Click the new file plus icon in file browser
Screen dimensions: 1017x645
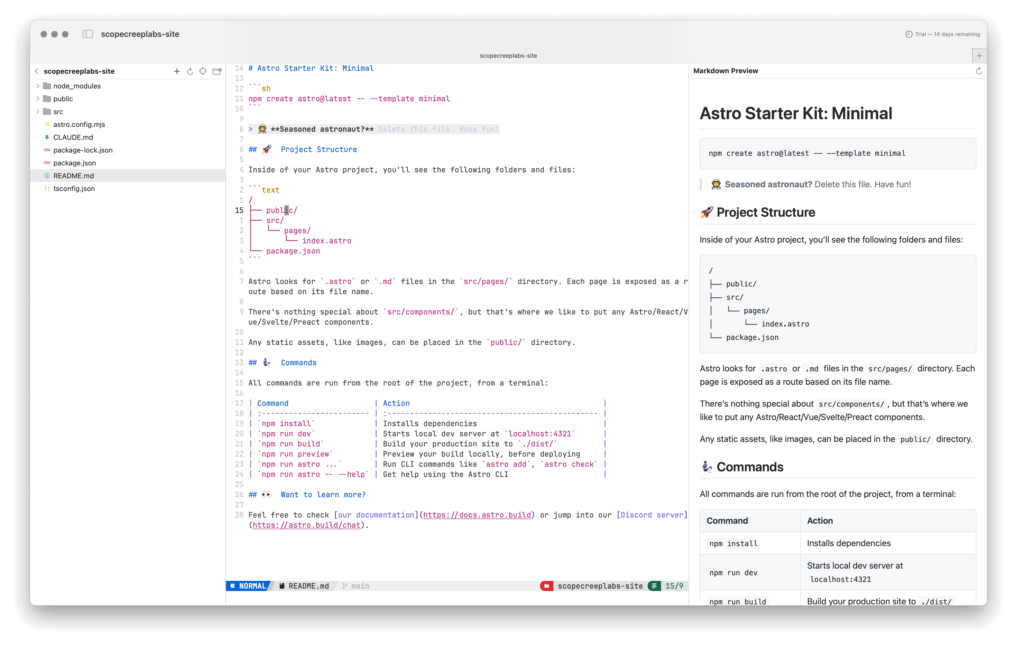coord(177,71)
